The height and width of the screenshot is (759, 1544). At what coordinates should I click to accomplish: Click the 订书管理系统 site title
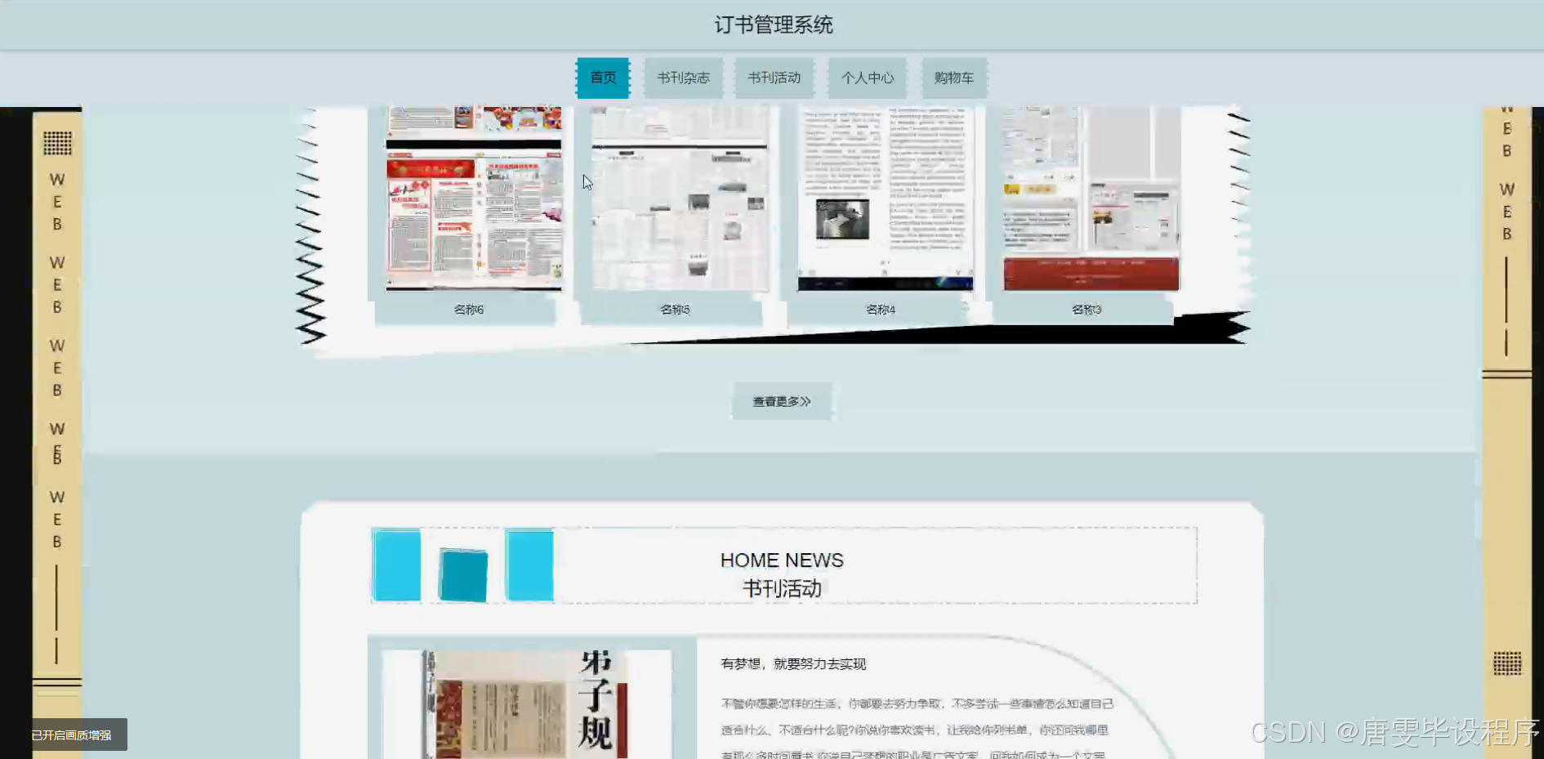coord(774,25)
